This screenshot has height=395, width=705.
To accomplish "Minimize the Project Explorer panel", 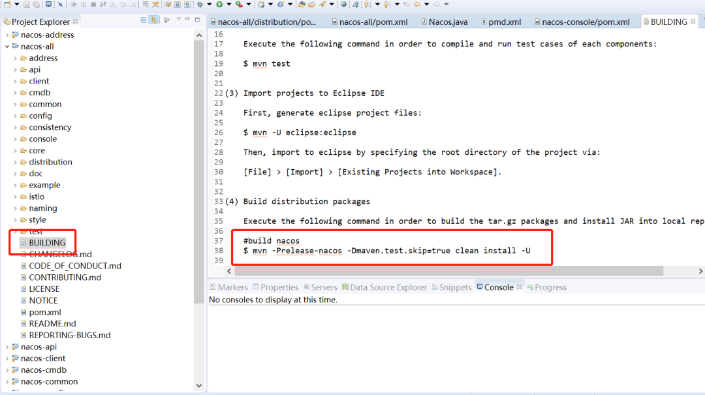I will click(x=187, y=20).
